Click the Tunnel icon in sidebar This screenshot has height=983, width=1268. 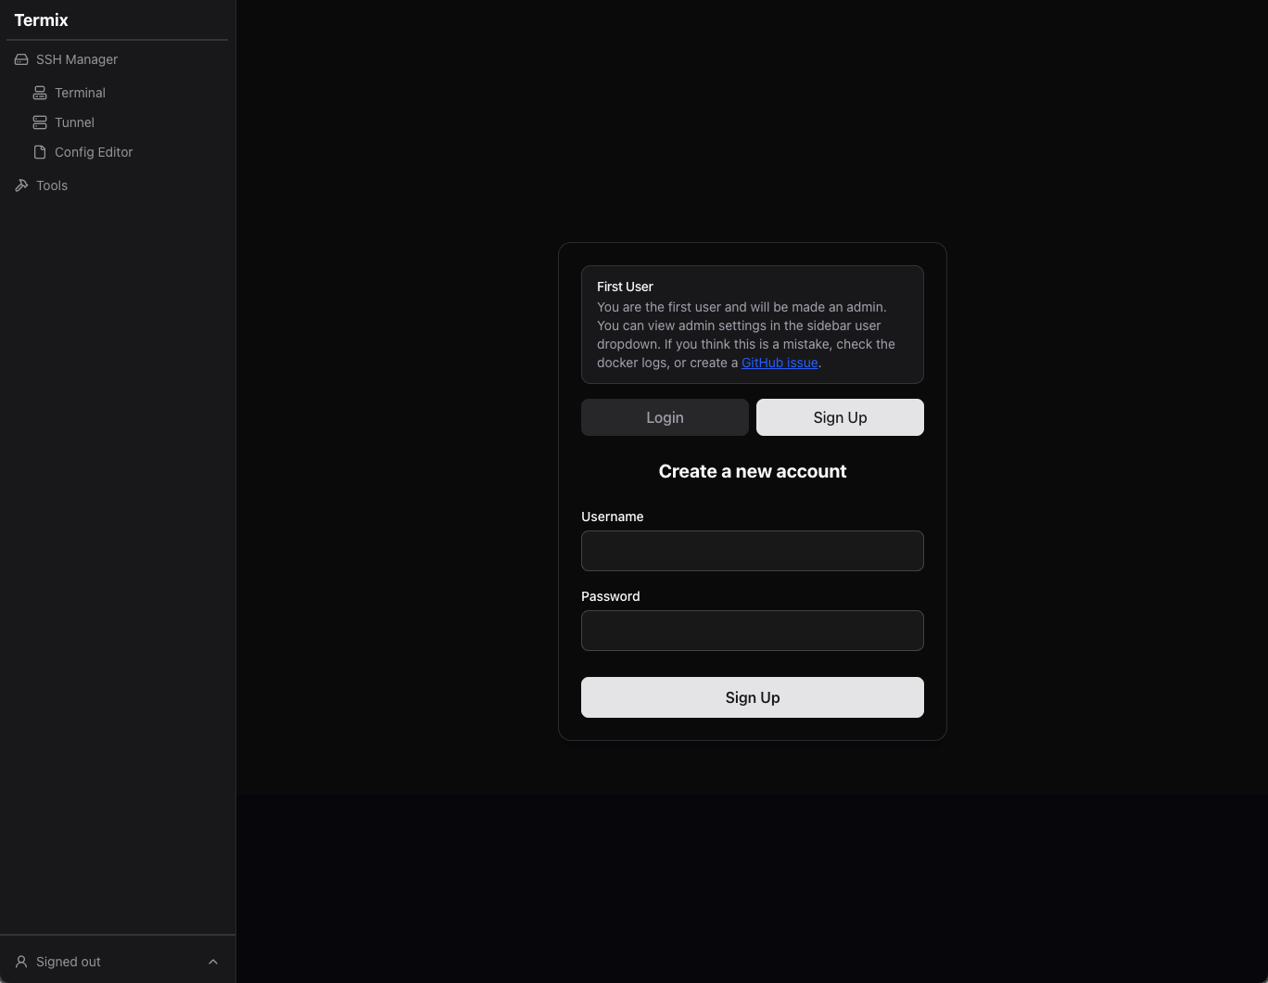coord(40,122)
